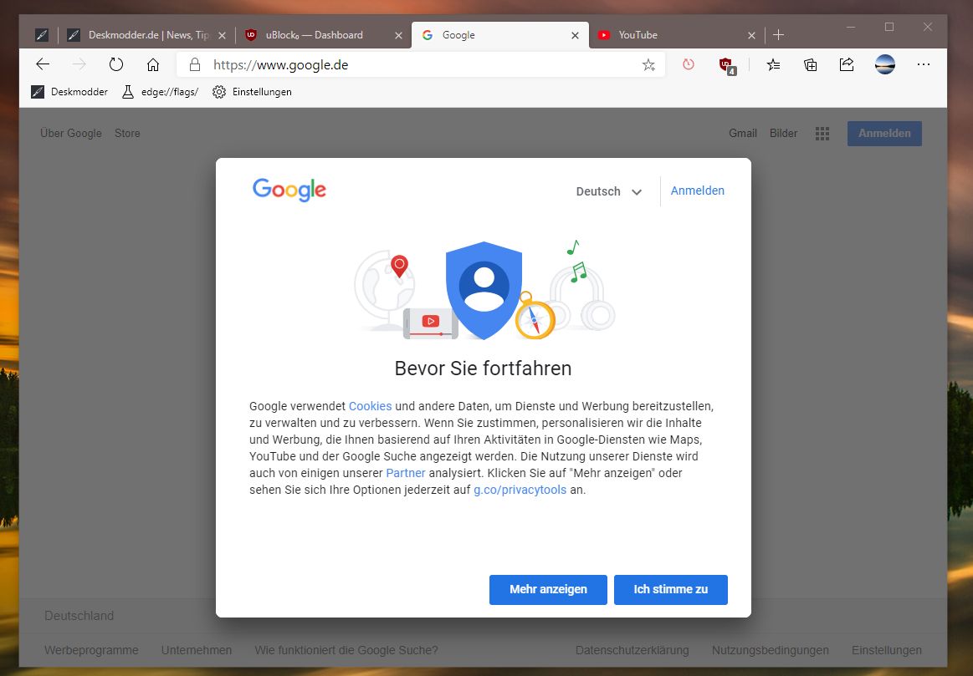Click the Mehr anzeigen button
Image resolution: width=973 pixels, height=676 pixels.
click(548, 589)
